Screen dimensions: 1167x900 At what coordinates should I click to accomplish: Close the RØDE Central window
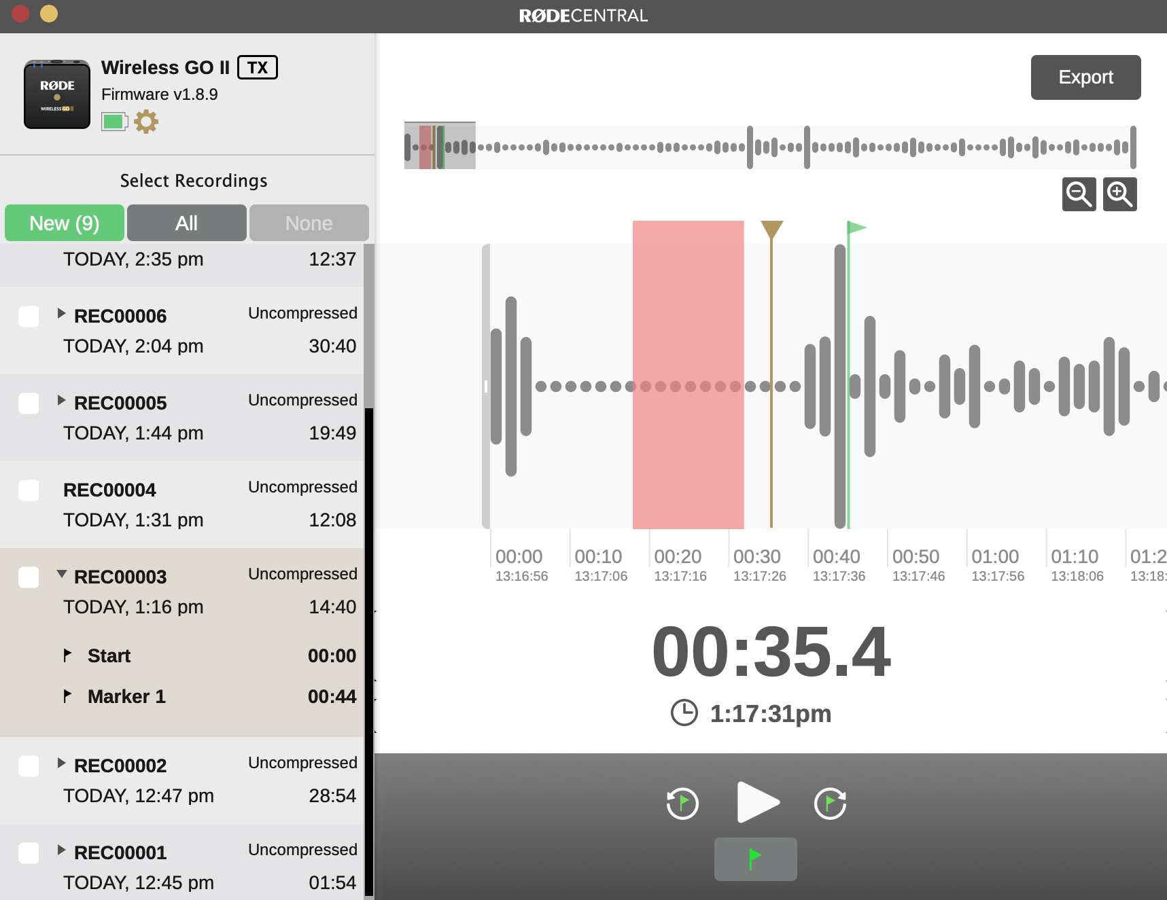(20, 14)
